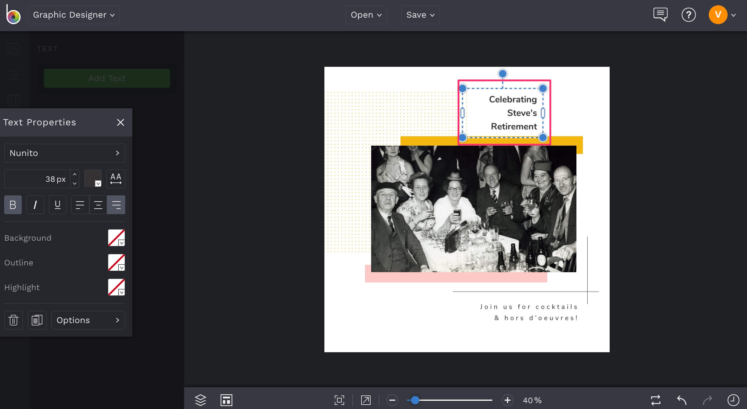Open the Open file menu
Image resolution: width=747 pixels, height=409 pixels.
[x=366, y=15]
